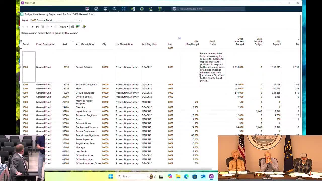Image resolution: width=322 pixels, height=181 pixels.
Task: Select the Trial & Investigations account description
Action: point(87,135)
